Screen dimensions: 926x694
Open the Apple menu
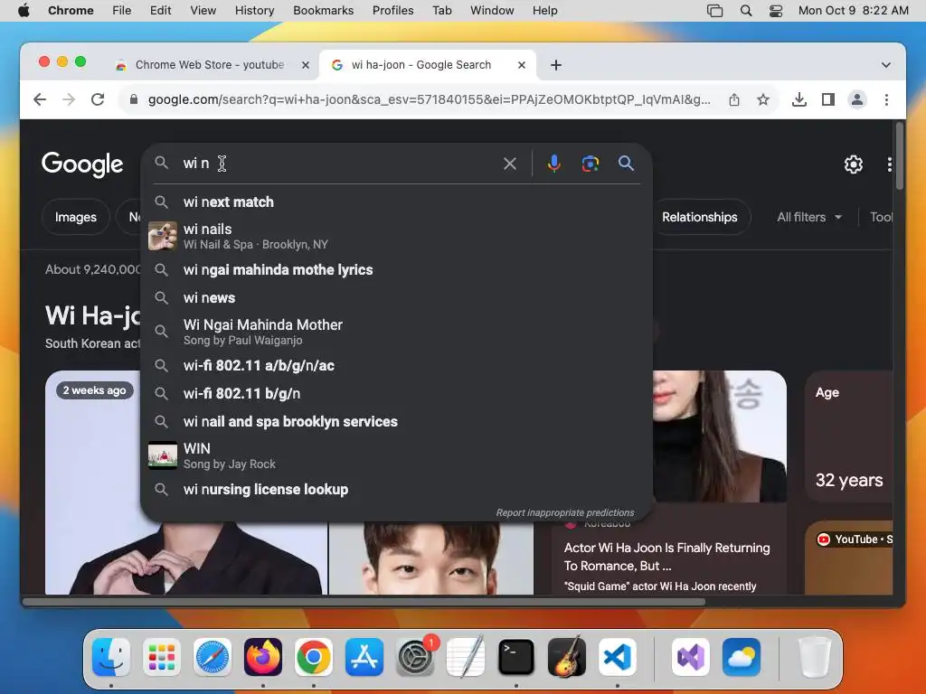coord(24,10)
